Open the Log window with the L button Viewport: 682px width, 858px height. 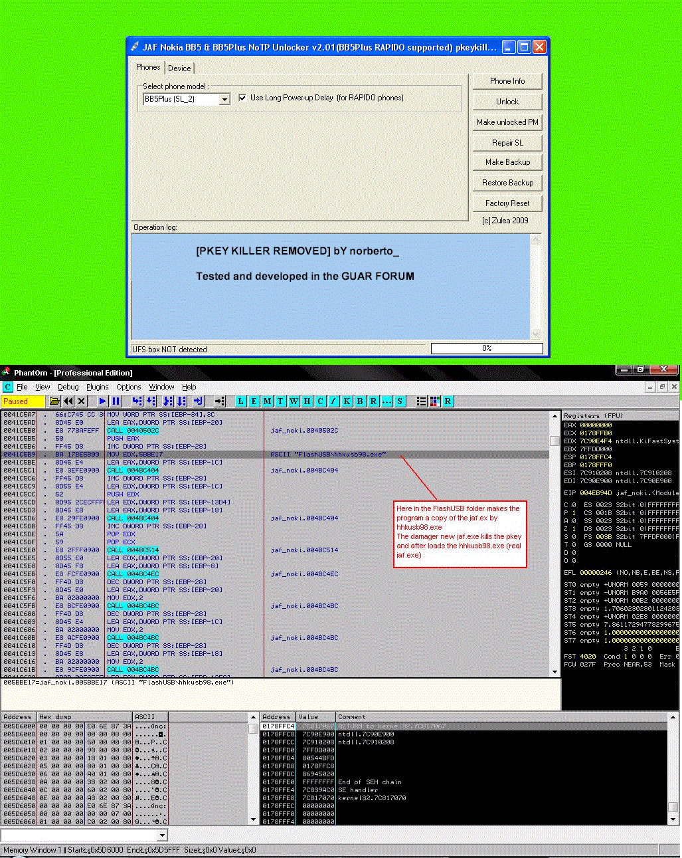[240, 401]
